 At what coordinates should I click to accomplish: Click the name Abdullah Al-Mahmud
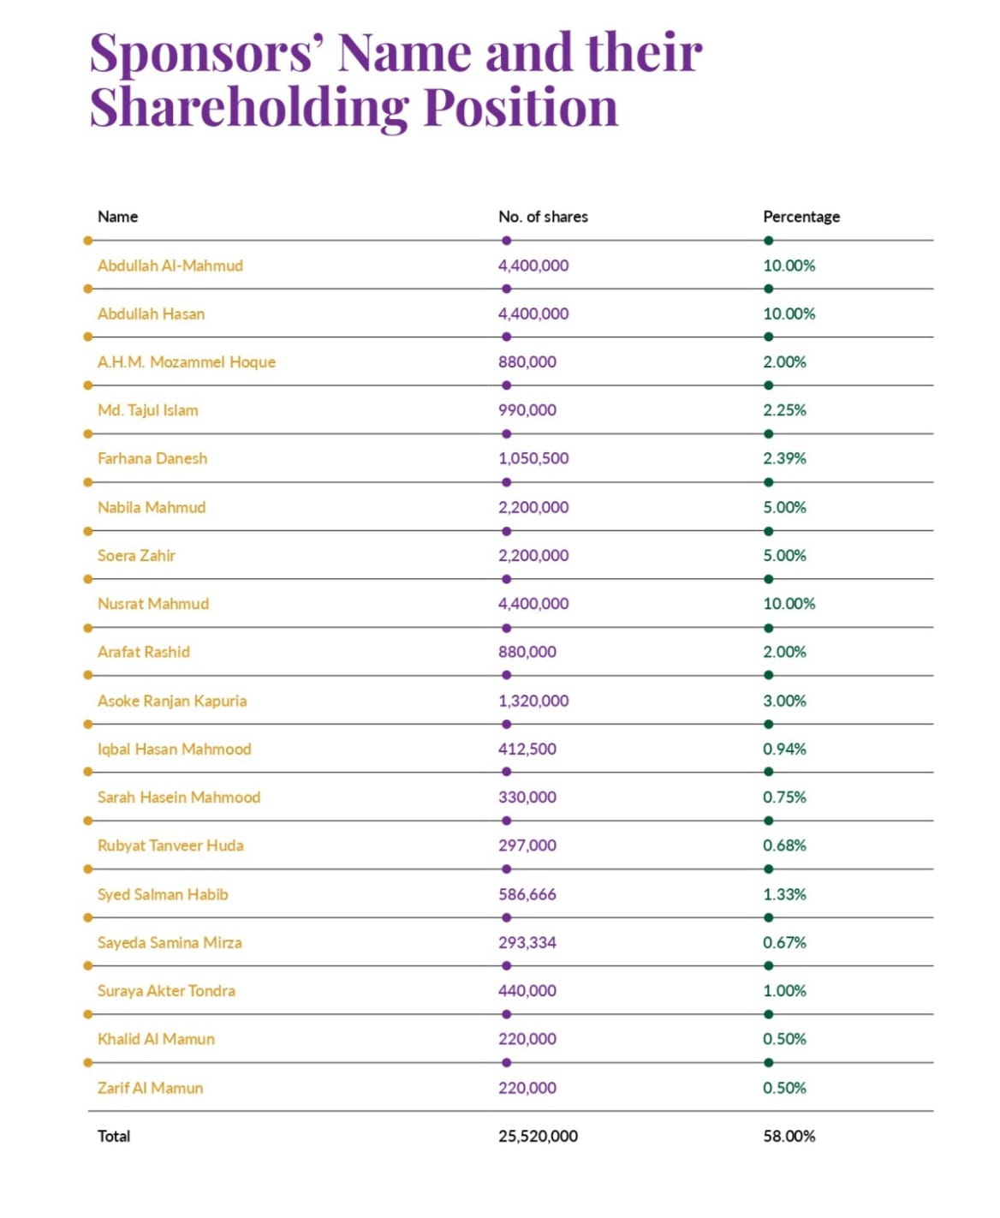click(170, 266)
